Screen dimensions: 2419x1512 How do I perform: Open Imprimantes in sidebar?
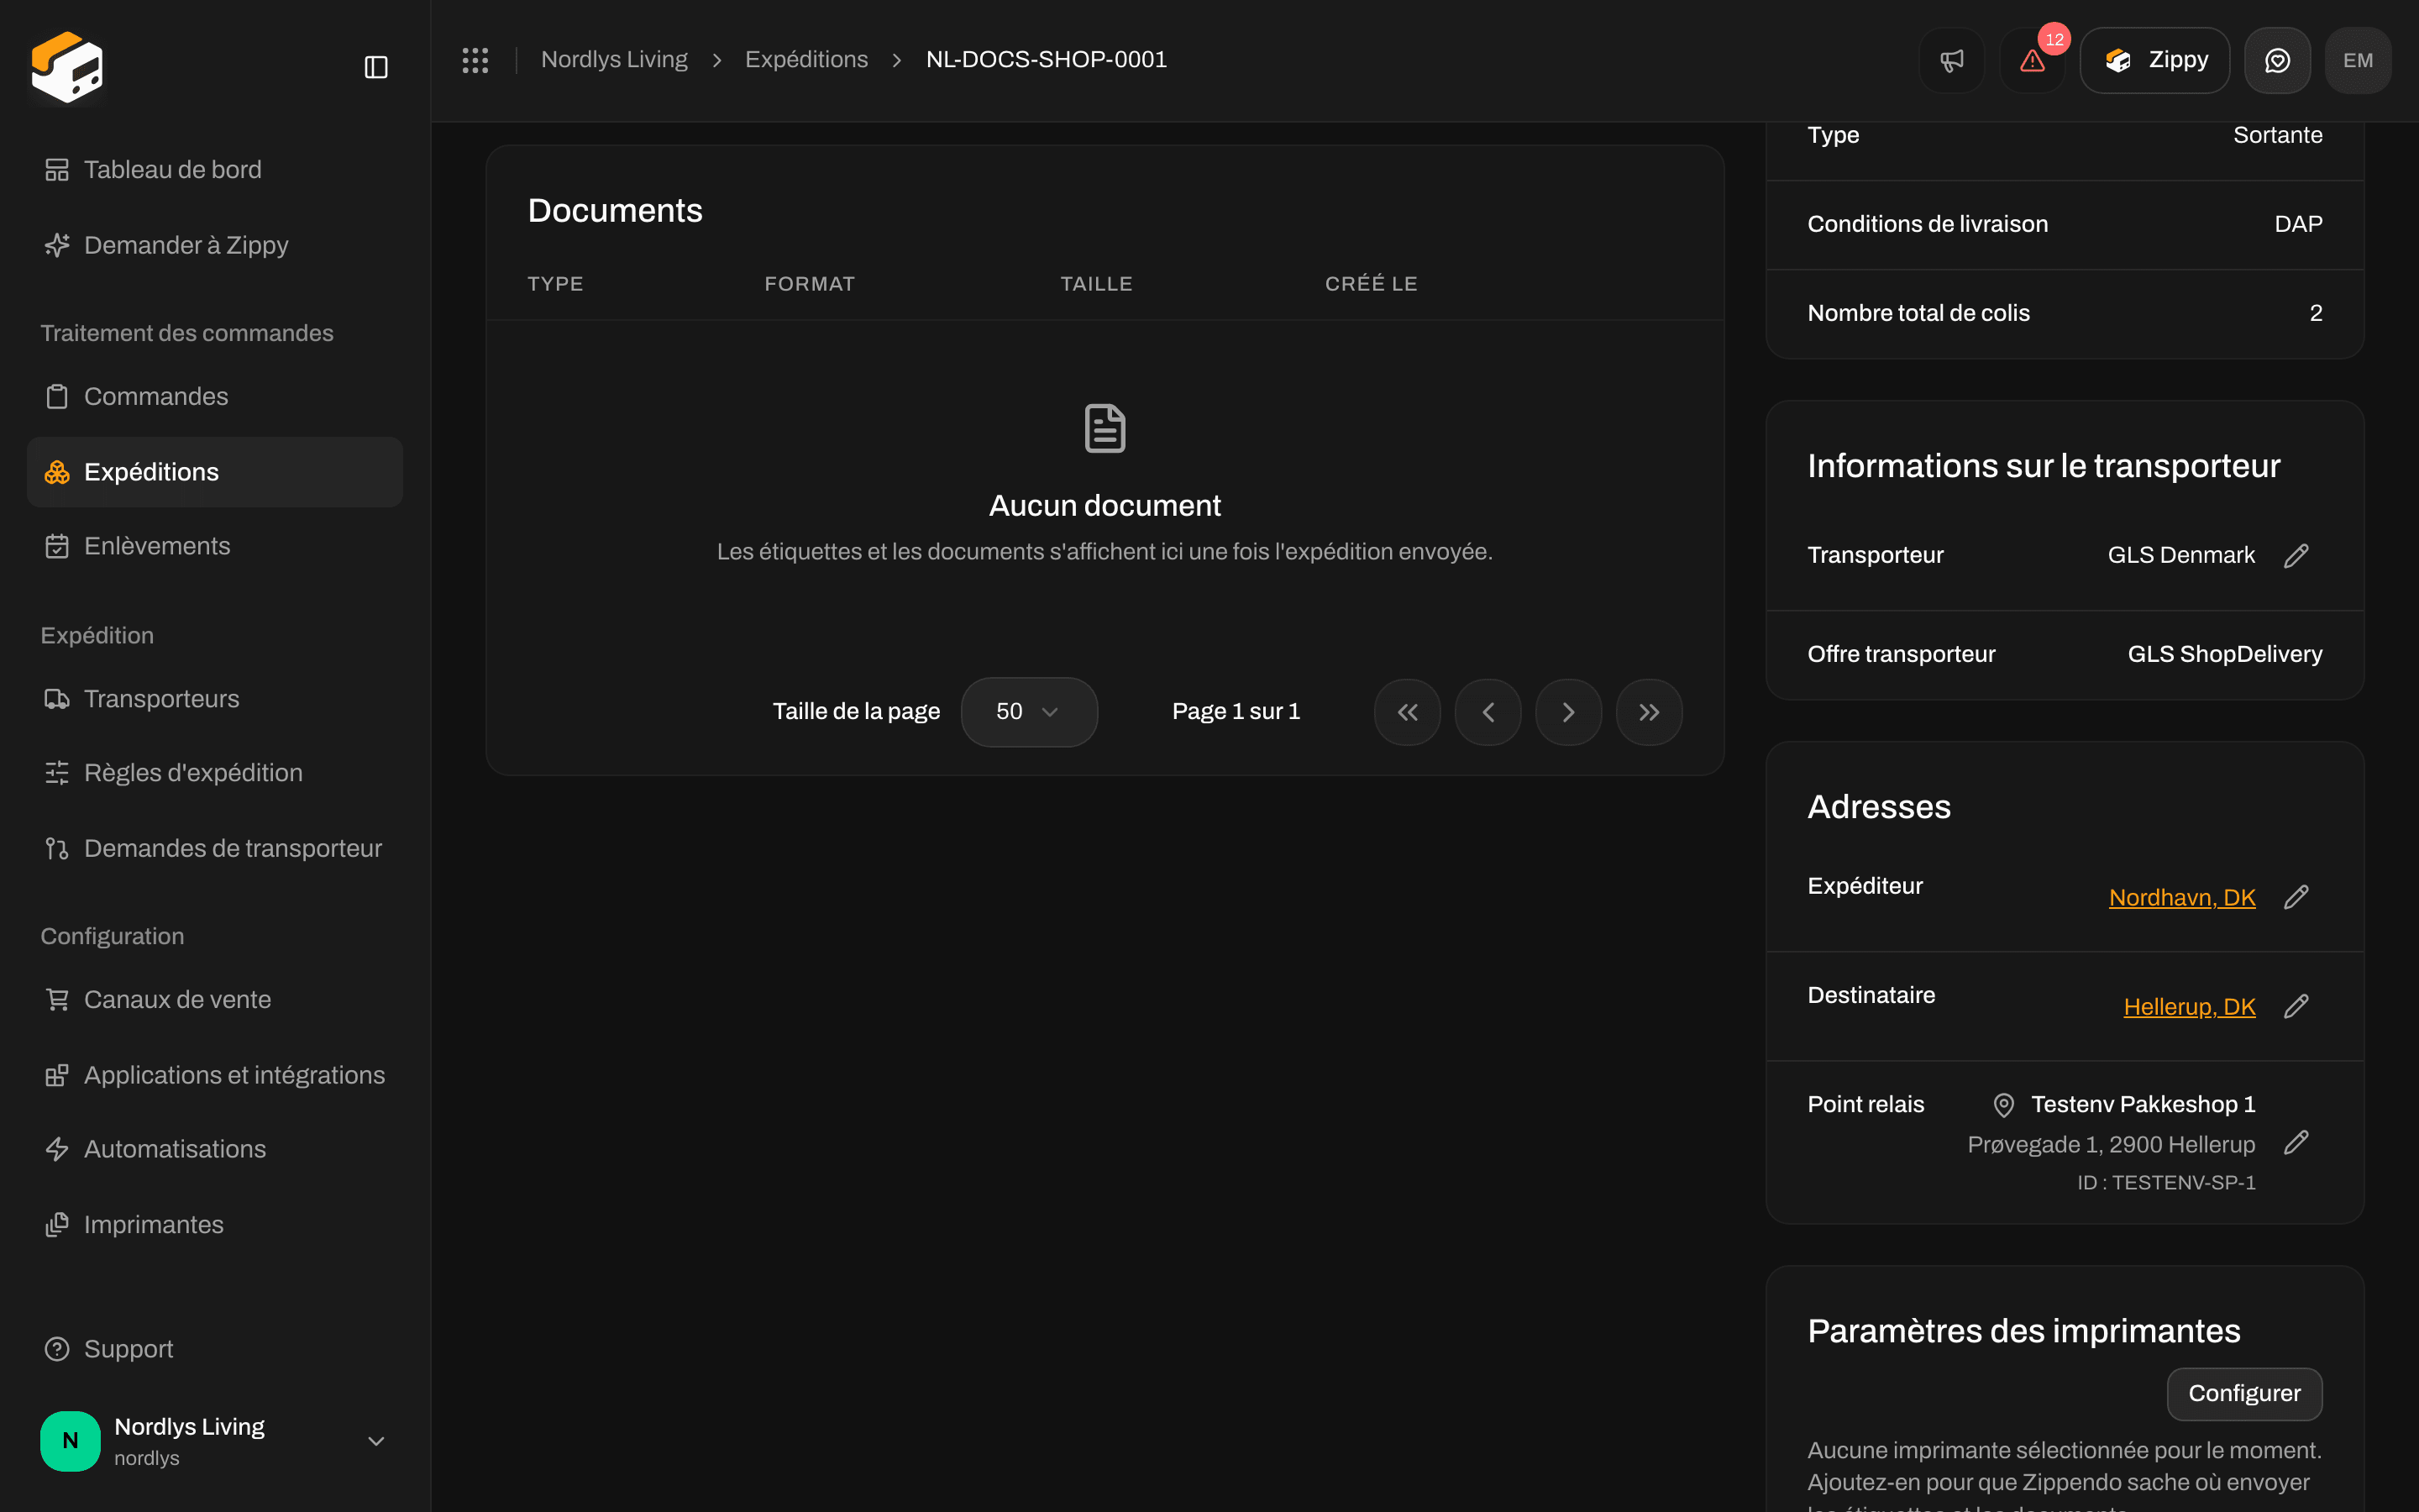click(215, 1225)
